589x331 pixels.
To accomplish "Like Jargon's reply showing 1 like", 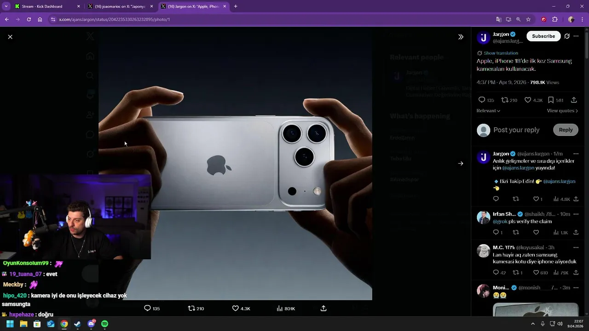I will (536, 199).
